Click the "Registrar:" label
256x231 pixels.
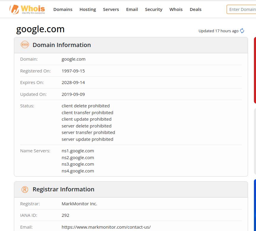point(30,204)
